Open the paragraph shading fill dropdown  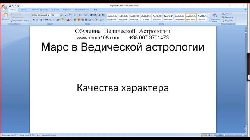coord(96,20)
